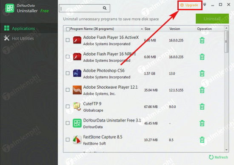
Task: Click the Shockwave Player program icon
Action: click(x=77, y=90)
